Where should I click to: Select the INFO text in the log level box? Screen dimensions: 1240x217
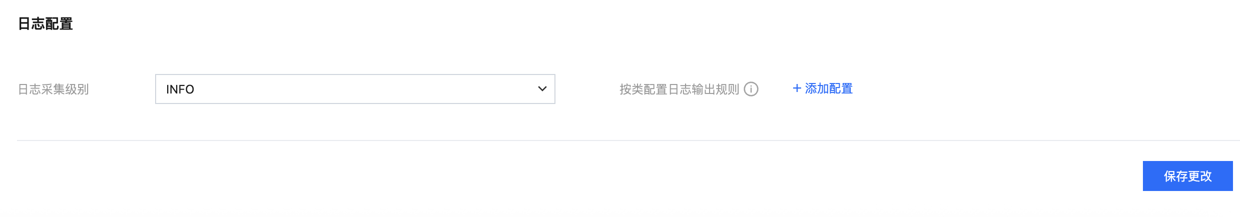click(180, 89)
